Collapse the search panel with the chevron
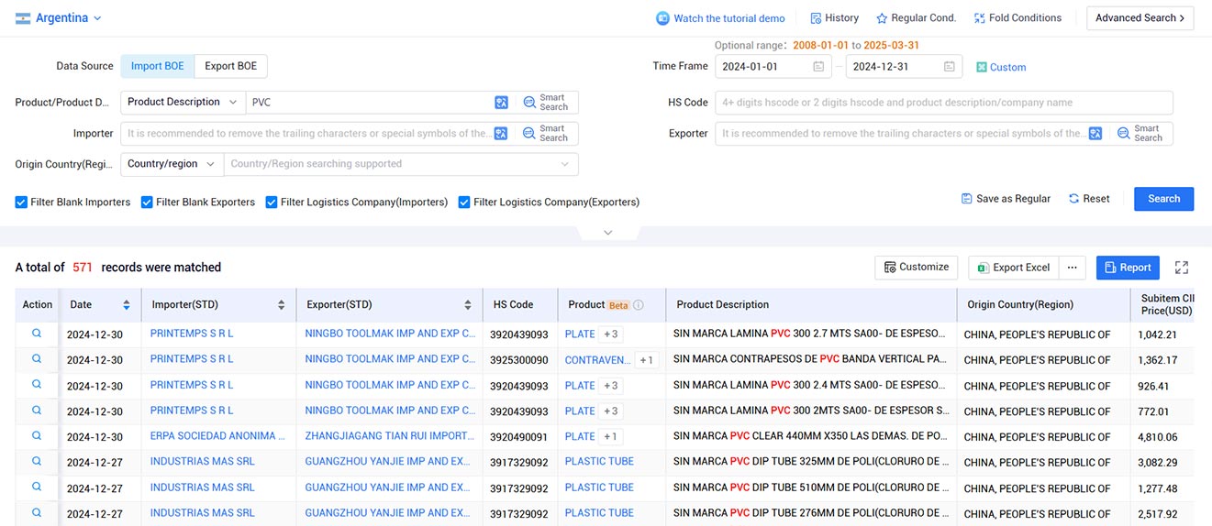The height and width of the screenshot is (526, 1212). [x=607, y=233]
